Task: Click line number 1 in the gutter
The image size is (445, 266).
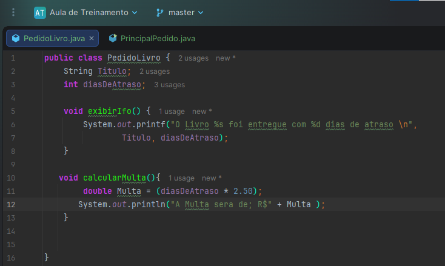Action: [13, 58]
